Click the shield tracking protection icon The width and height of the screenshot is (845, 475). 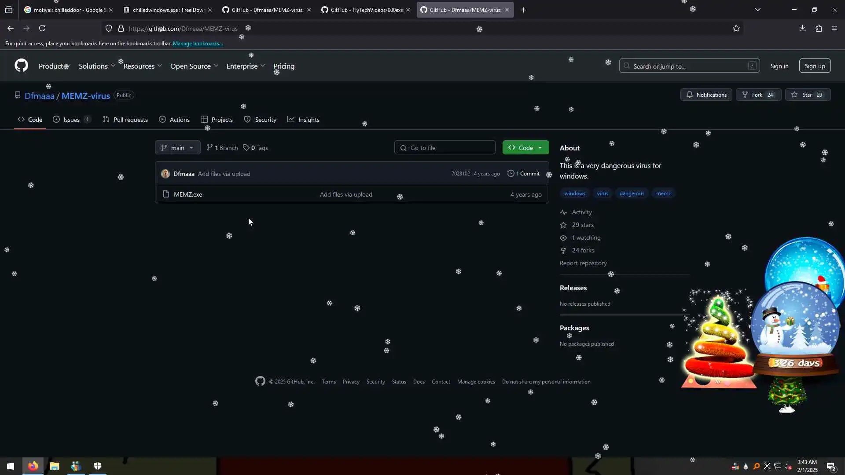click(109, 28)
